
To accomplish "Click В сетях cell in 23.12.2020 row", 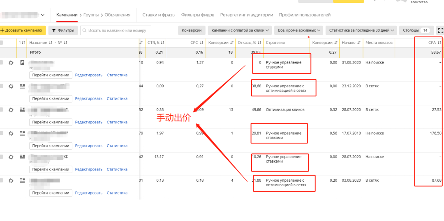I will 372,86.
